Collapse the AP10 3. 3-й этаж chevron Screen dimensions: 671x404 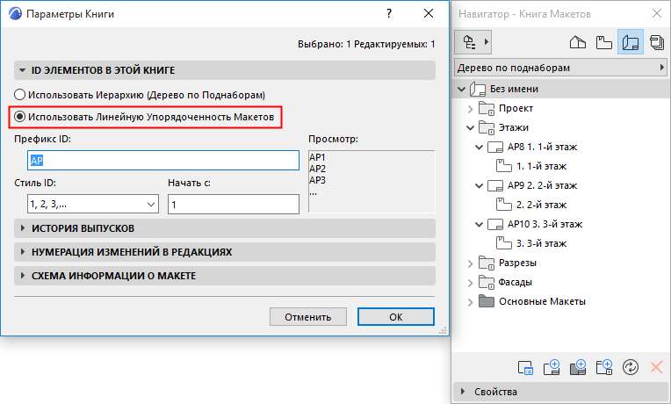(480, 224)
